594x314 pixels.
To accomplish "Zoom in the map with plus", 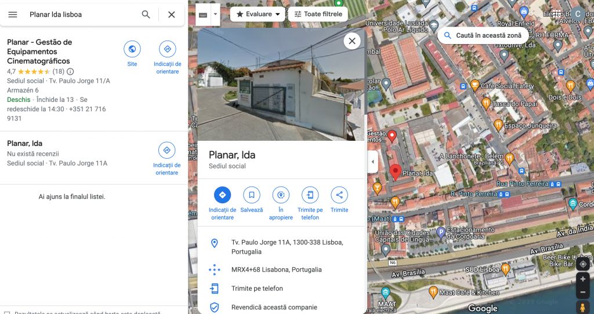I will tap(582, 279).
